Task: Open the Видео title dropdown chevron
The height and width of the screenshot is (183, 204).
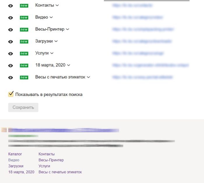Action: 51,17
